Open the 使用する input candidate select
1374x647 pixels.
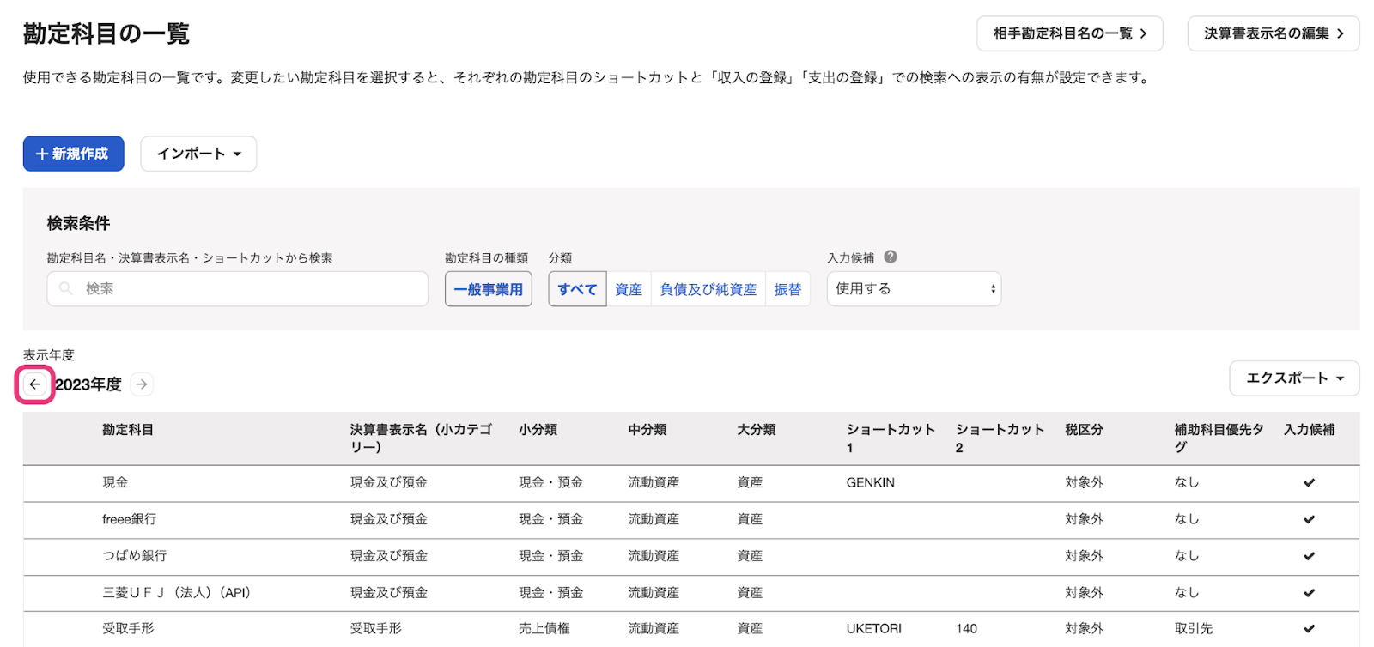[914, 289]
